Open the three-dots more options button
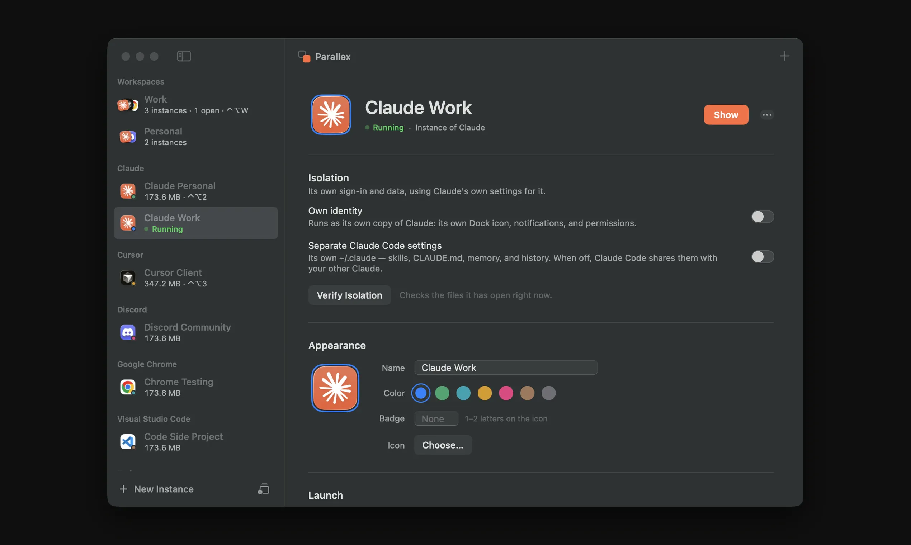Viewport: 911px width, 545px height. click(x=766, y=115)
